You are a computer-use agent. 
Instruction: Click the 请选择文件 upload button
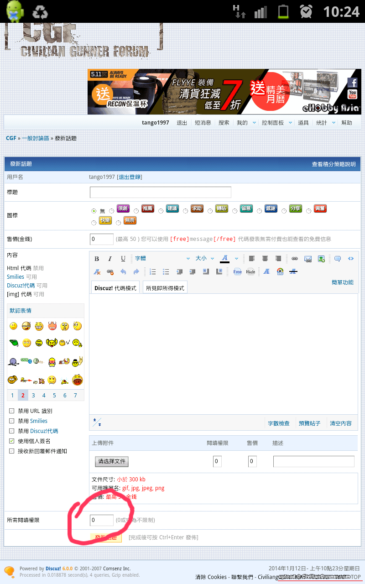pyautogui.click(x=112, y=461)
